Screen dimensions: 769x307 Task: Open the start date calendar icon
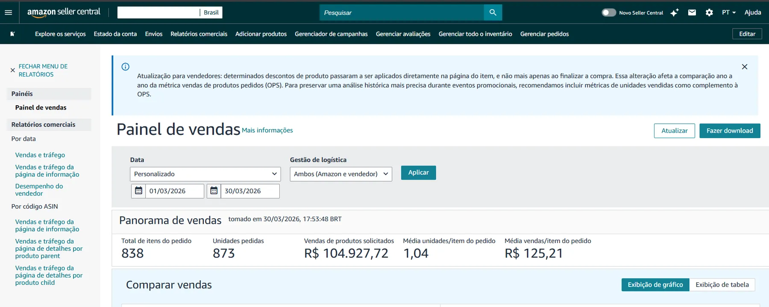[138, 191]
